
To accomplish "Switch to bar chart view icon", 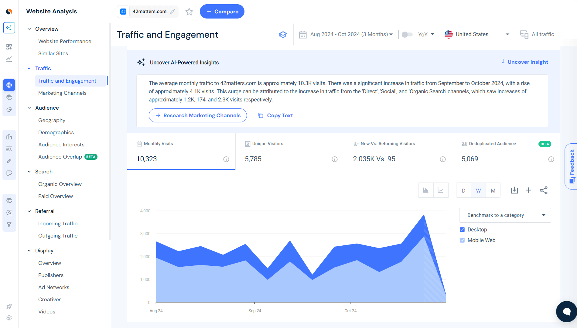I will tap(426, 190).
